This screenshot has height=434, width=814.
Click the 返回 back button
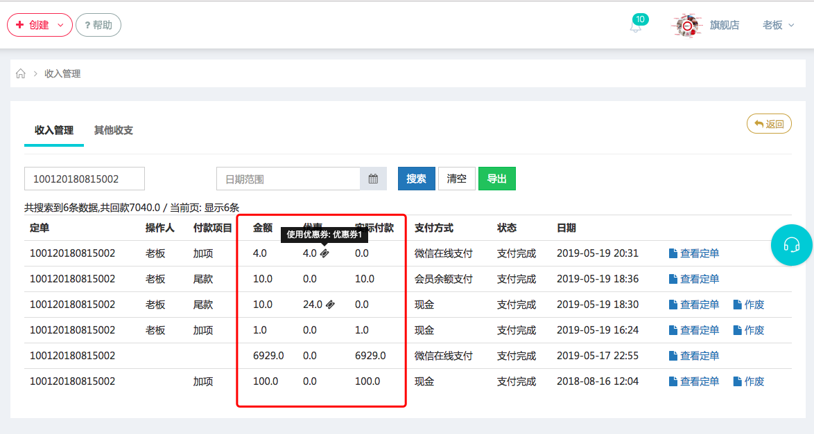(x=768, y=124)
